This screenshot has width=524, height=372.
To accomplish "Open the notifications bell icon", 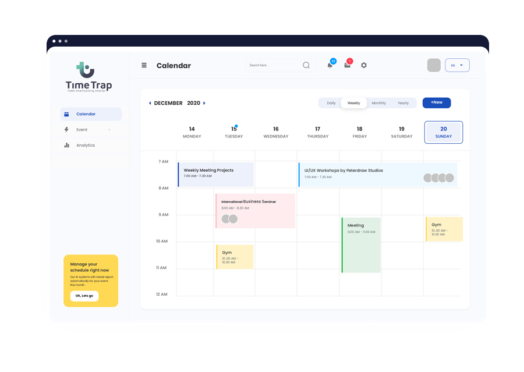I will tap(330, 66).
